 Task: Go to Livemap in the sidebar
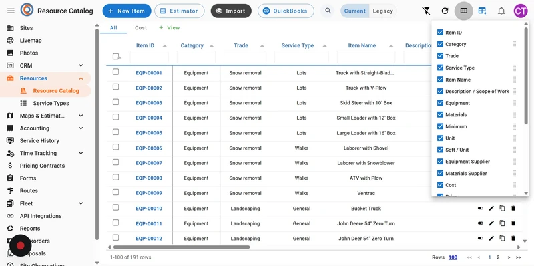31,41
